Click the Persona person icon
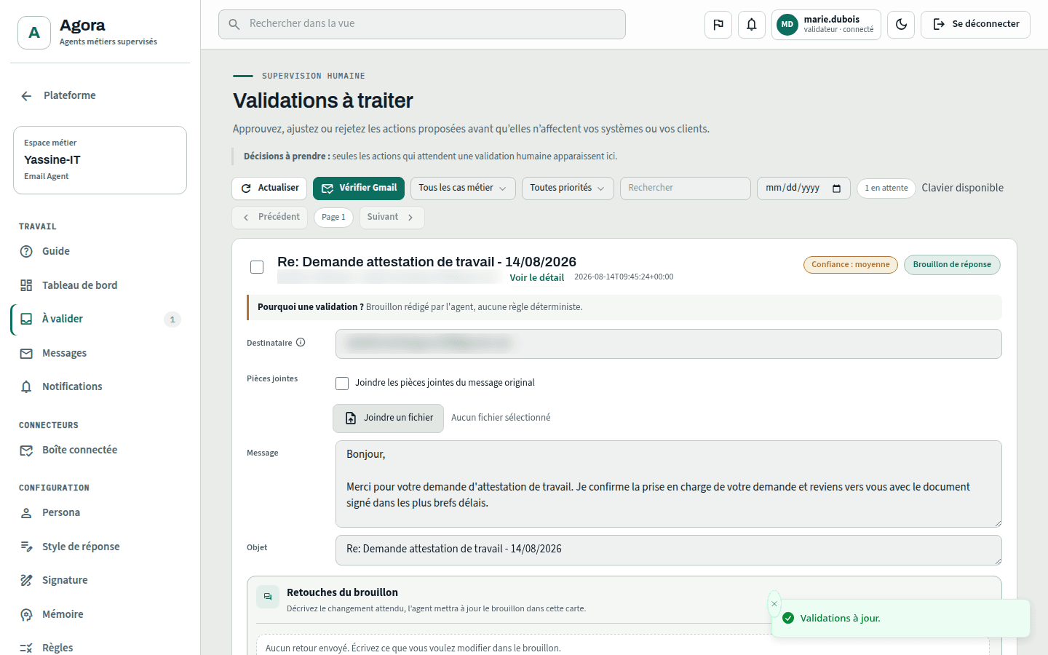The height and width of the screenshot is (655, 1048). click(x=26, y=512)
